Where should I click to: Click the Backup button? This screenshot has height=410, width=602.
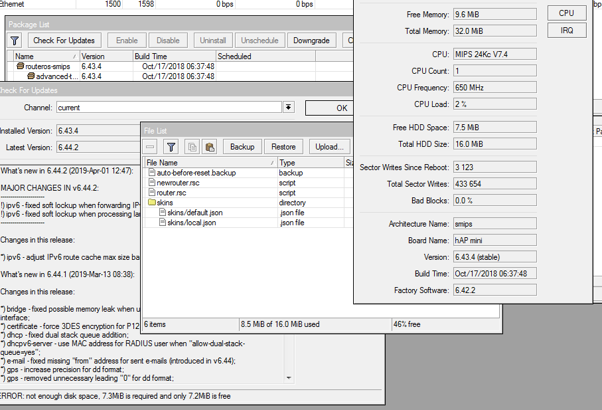[x=242, y=147]
